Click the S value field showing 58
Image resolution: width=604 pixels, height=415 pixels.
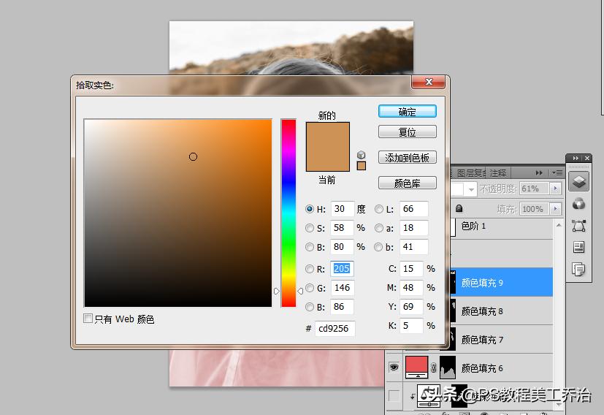(342, 228)
